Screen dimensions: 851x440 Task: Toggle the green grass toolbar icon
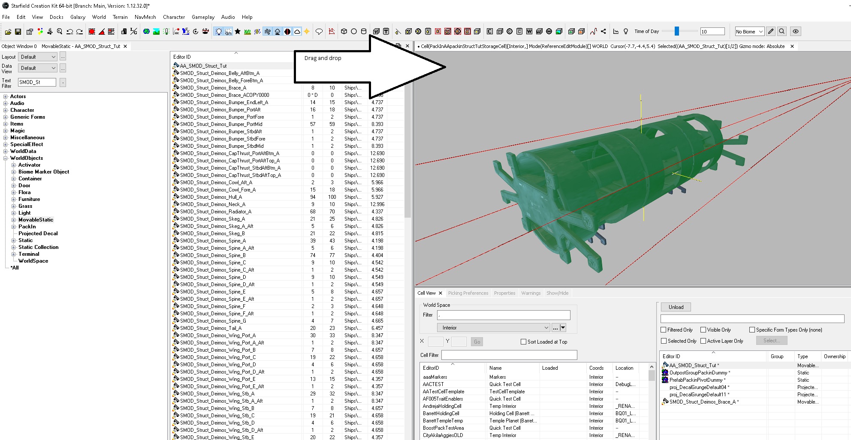point(247,31)
